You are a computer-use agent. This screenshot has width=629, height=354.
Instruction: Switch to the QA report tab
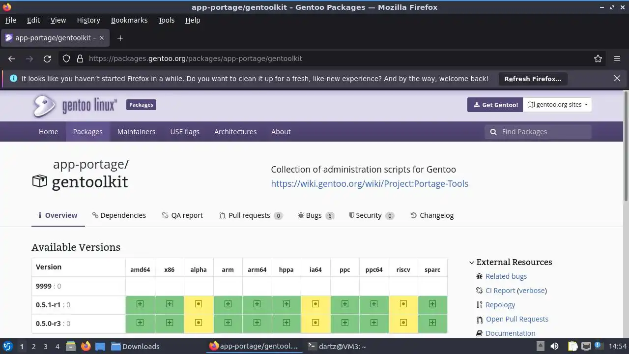pos(182,215)
